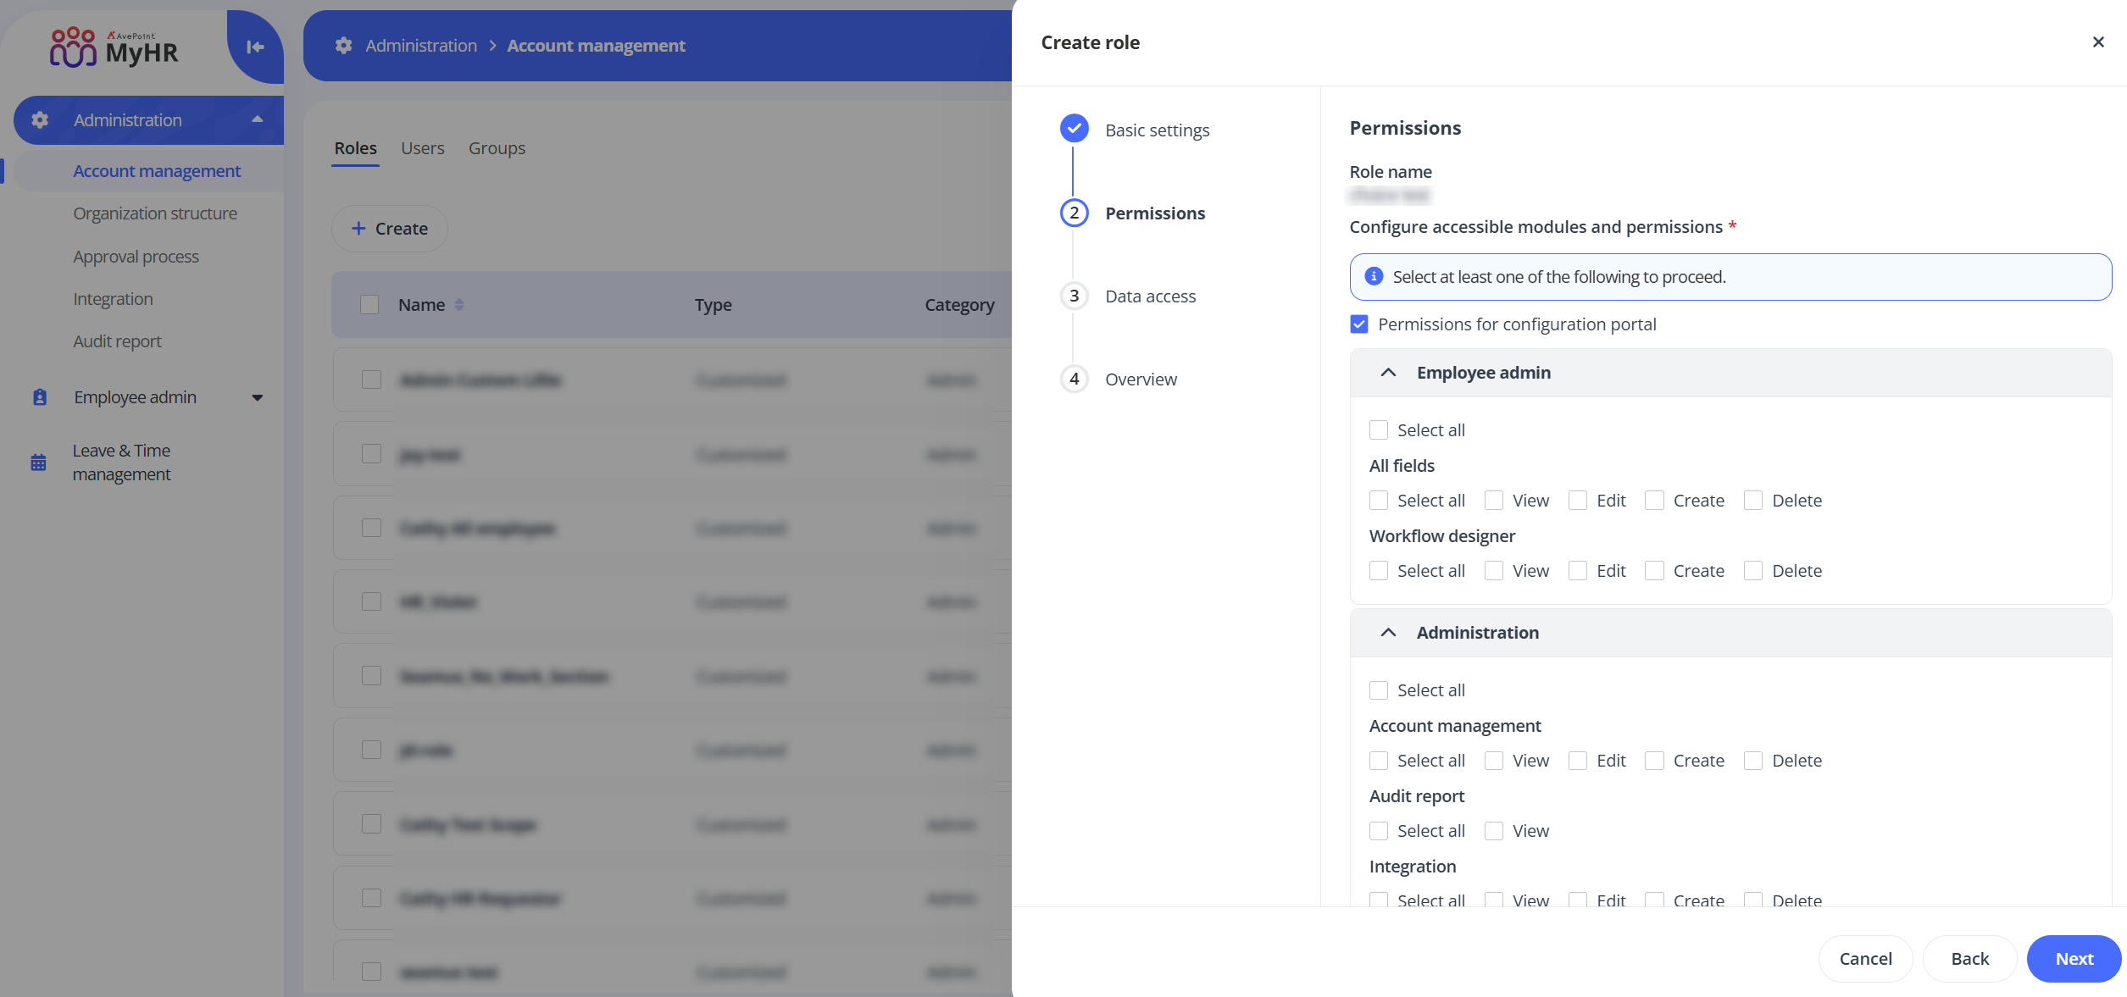The image size is (2127, 997).
Task: Click the Employee admin badge icon
Action: click(39, 396)
